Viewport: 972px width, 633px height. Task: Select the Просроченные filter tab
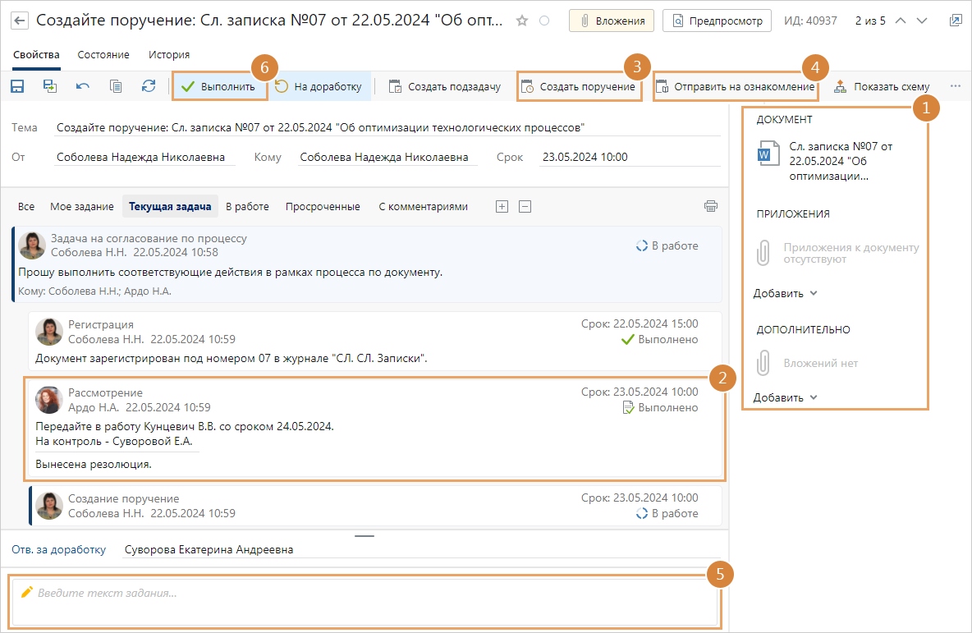pos(323,207)
